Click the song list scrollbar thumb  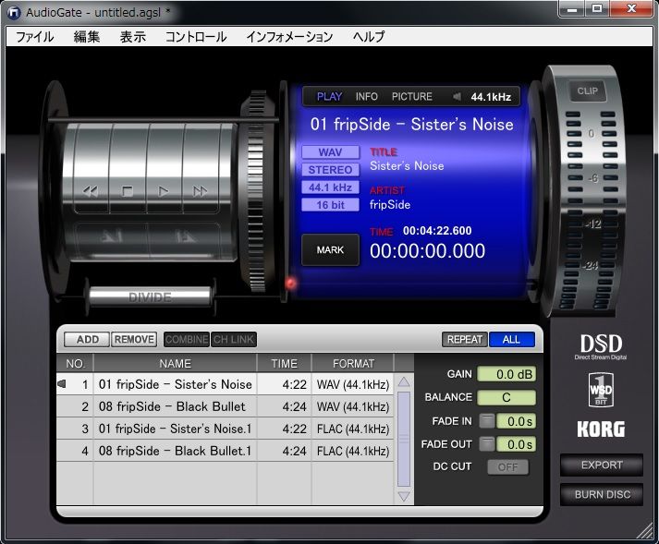pyautogui.click(x=404, y=439)
